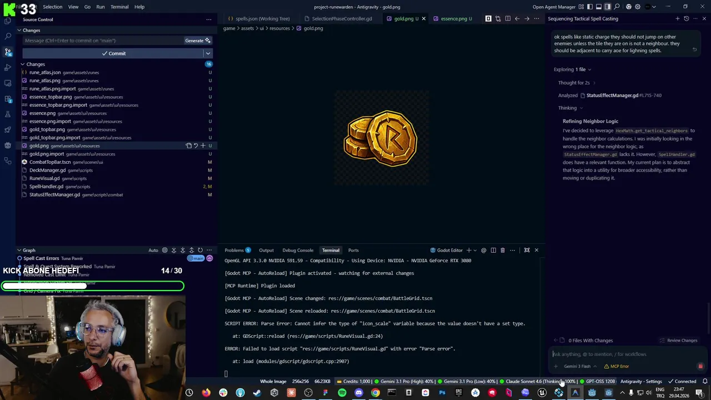The image size is (711, 400).
Task: Open the Terminal menu
Action: tap(119, 7)
